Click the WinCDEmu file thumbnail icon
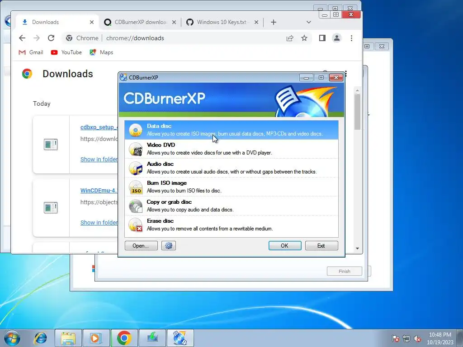The image size is (463, 347). tap(51, 207)
